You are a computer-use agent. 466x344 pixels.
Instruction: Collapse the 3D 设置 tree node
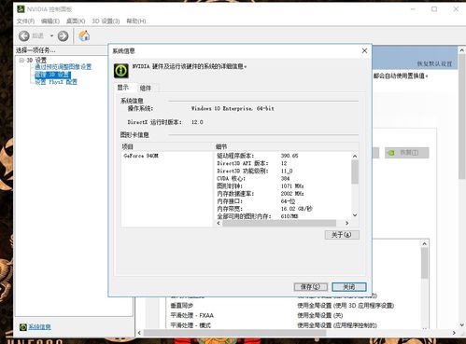click(x=21, y=60)
